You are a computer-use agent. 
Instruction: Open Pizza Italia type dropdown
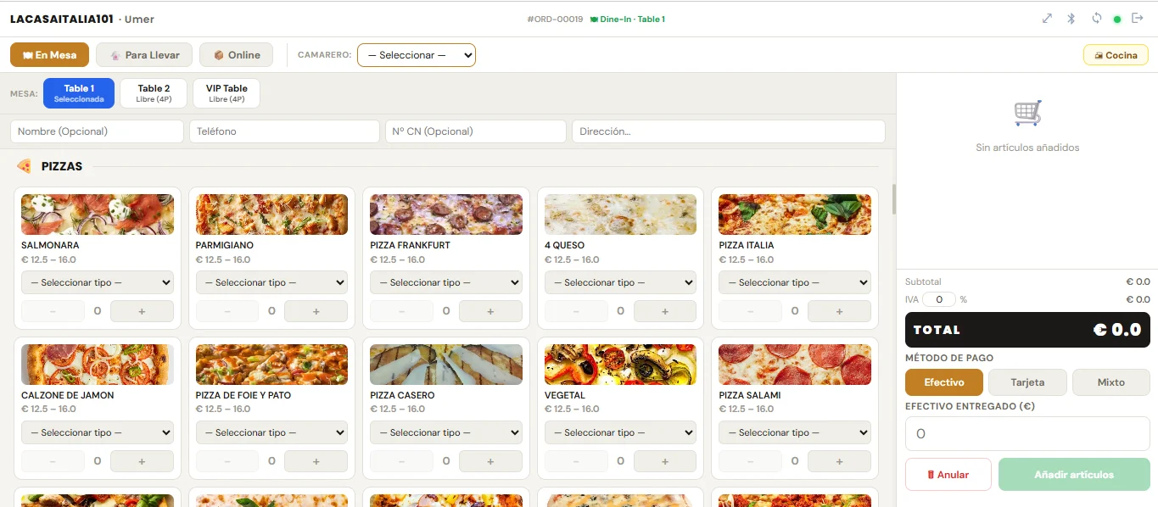coord(795,282)
